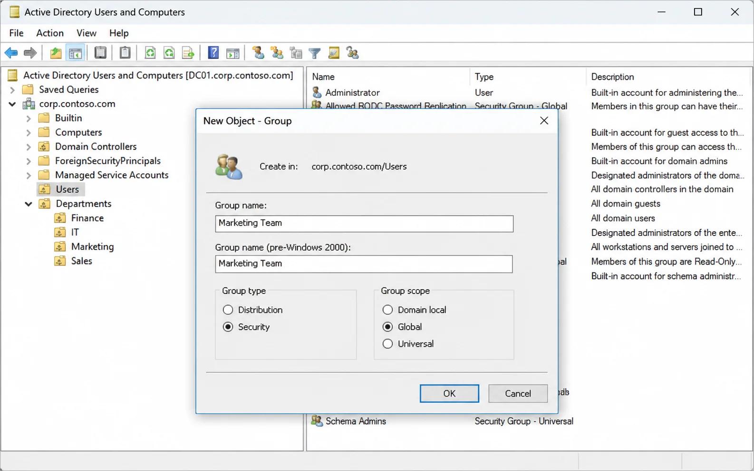Choose the Universal group scope radio button

(x=388, y=344)
